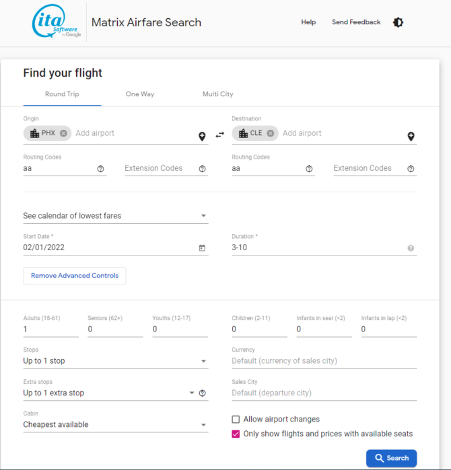451x470 pixels.
Task: Click the Matrix Airfare Search title
Action: pos(146,22)
